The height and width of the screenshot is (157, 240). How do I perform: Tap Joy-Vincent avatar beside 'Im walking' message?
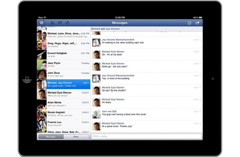tap(96, 43)
